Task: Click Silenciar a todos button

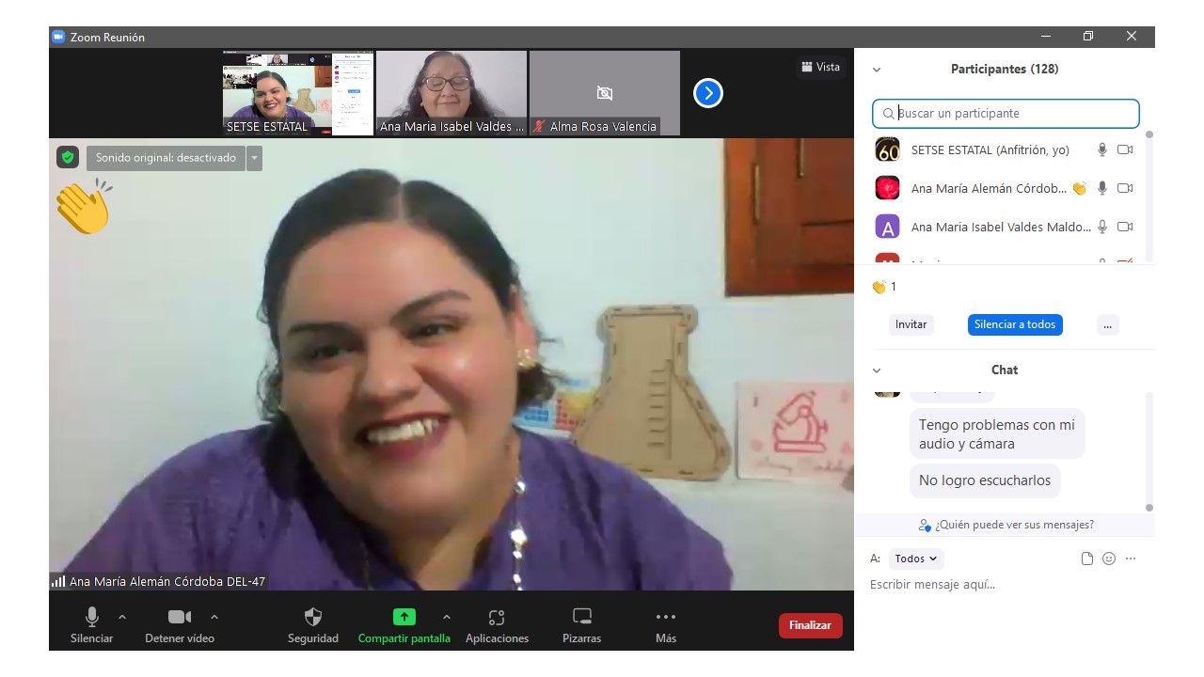Action: pyautogui.click(x=1015, y=324)
